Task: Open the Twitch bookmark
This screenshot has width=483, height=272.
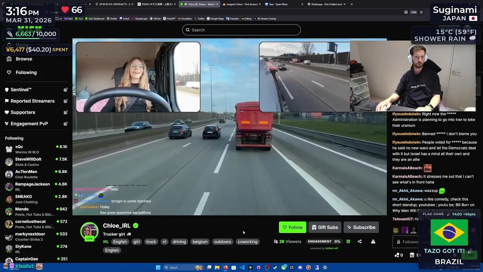Action: click(x=125, y=19)
